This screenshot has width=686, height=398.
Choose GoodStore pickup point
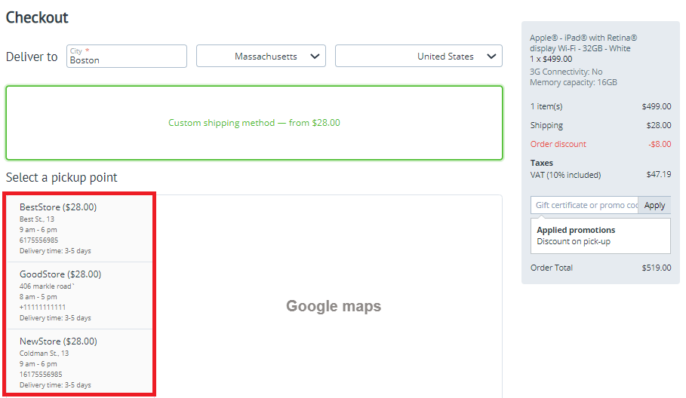click(80, 295)
